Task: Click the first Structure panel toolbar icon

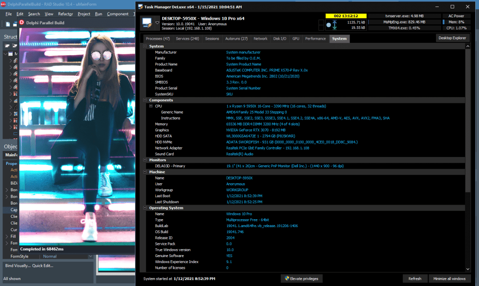Action: click(7, 46)
